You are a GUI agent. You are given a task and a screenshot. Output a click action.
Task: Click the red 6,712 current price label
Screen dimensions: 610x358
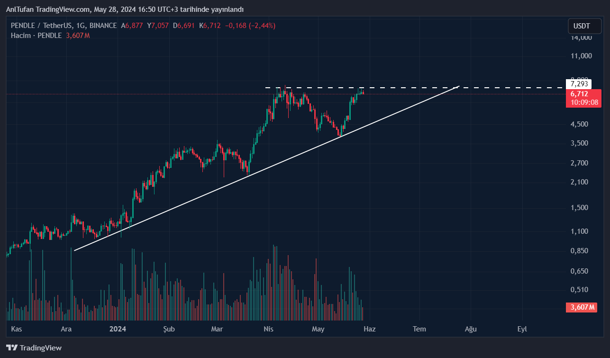click(x=579, y=94)
